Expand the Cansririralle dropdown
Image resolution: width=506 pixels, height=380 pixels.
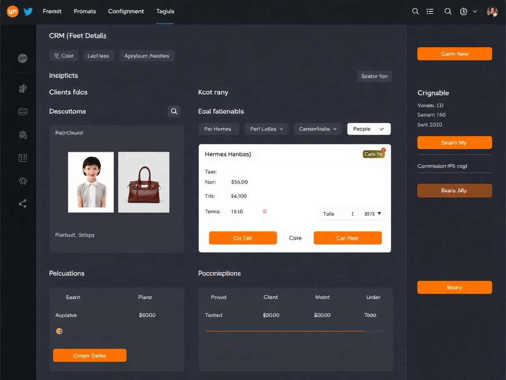click(318, 129)
